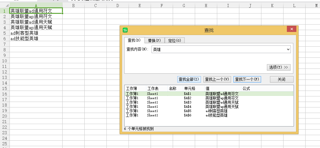This screenshot has height=148, width=320.
Task: Click the 值 column header in results
Action: tap(223, 88)
